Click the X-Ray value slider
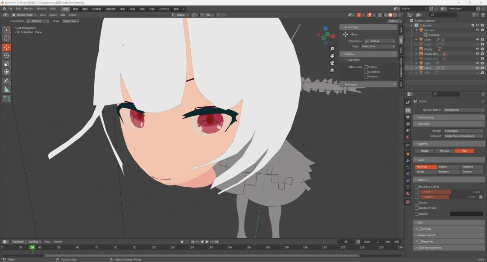This screenshot has height=262, width=487. pos(450,192)
